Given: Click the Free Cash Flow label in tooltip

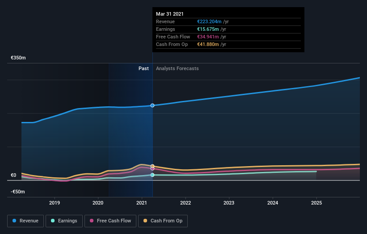Looking at the screenshot, I should (x=173, y=37).
